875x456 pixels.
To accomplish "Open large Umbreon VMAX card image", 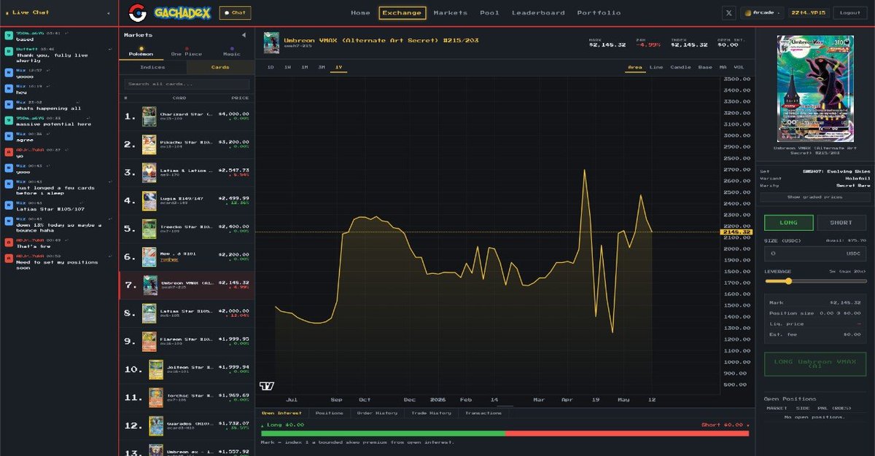I will pyautogui.click(x=814, y=90).
